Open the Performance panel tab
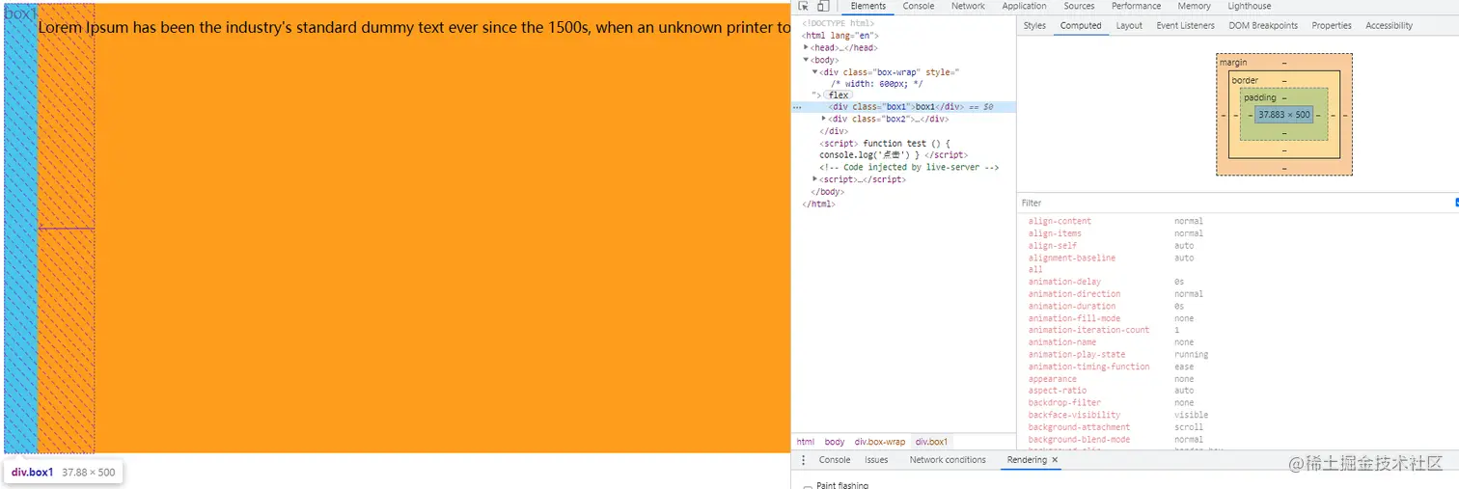 point(1136,6)
